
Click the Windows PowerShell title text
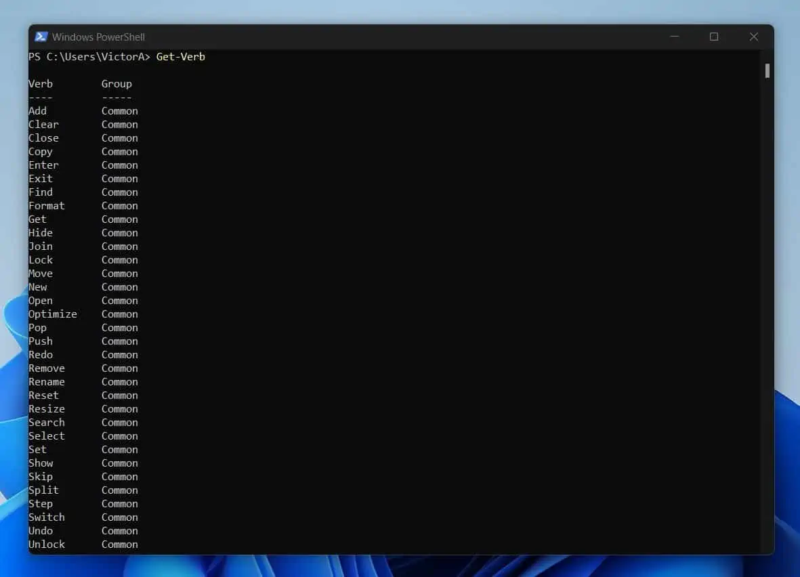[x=98, y=37]
